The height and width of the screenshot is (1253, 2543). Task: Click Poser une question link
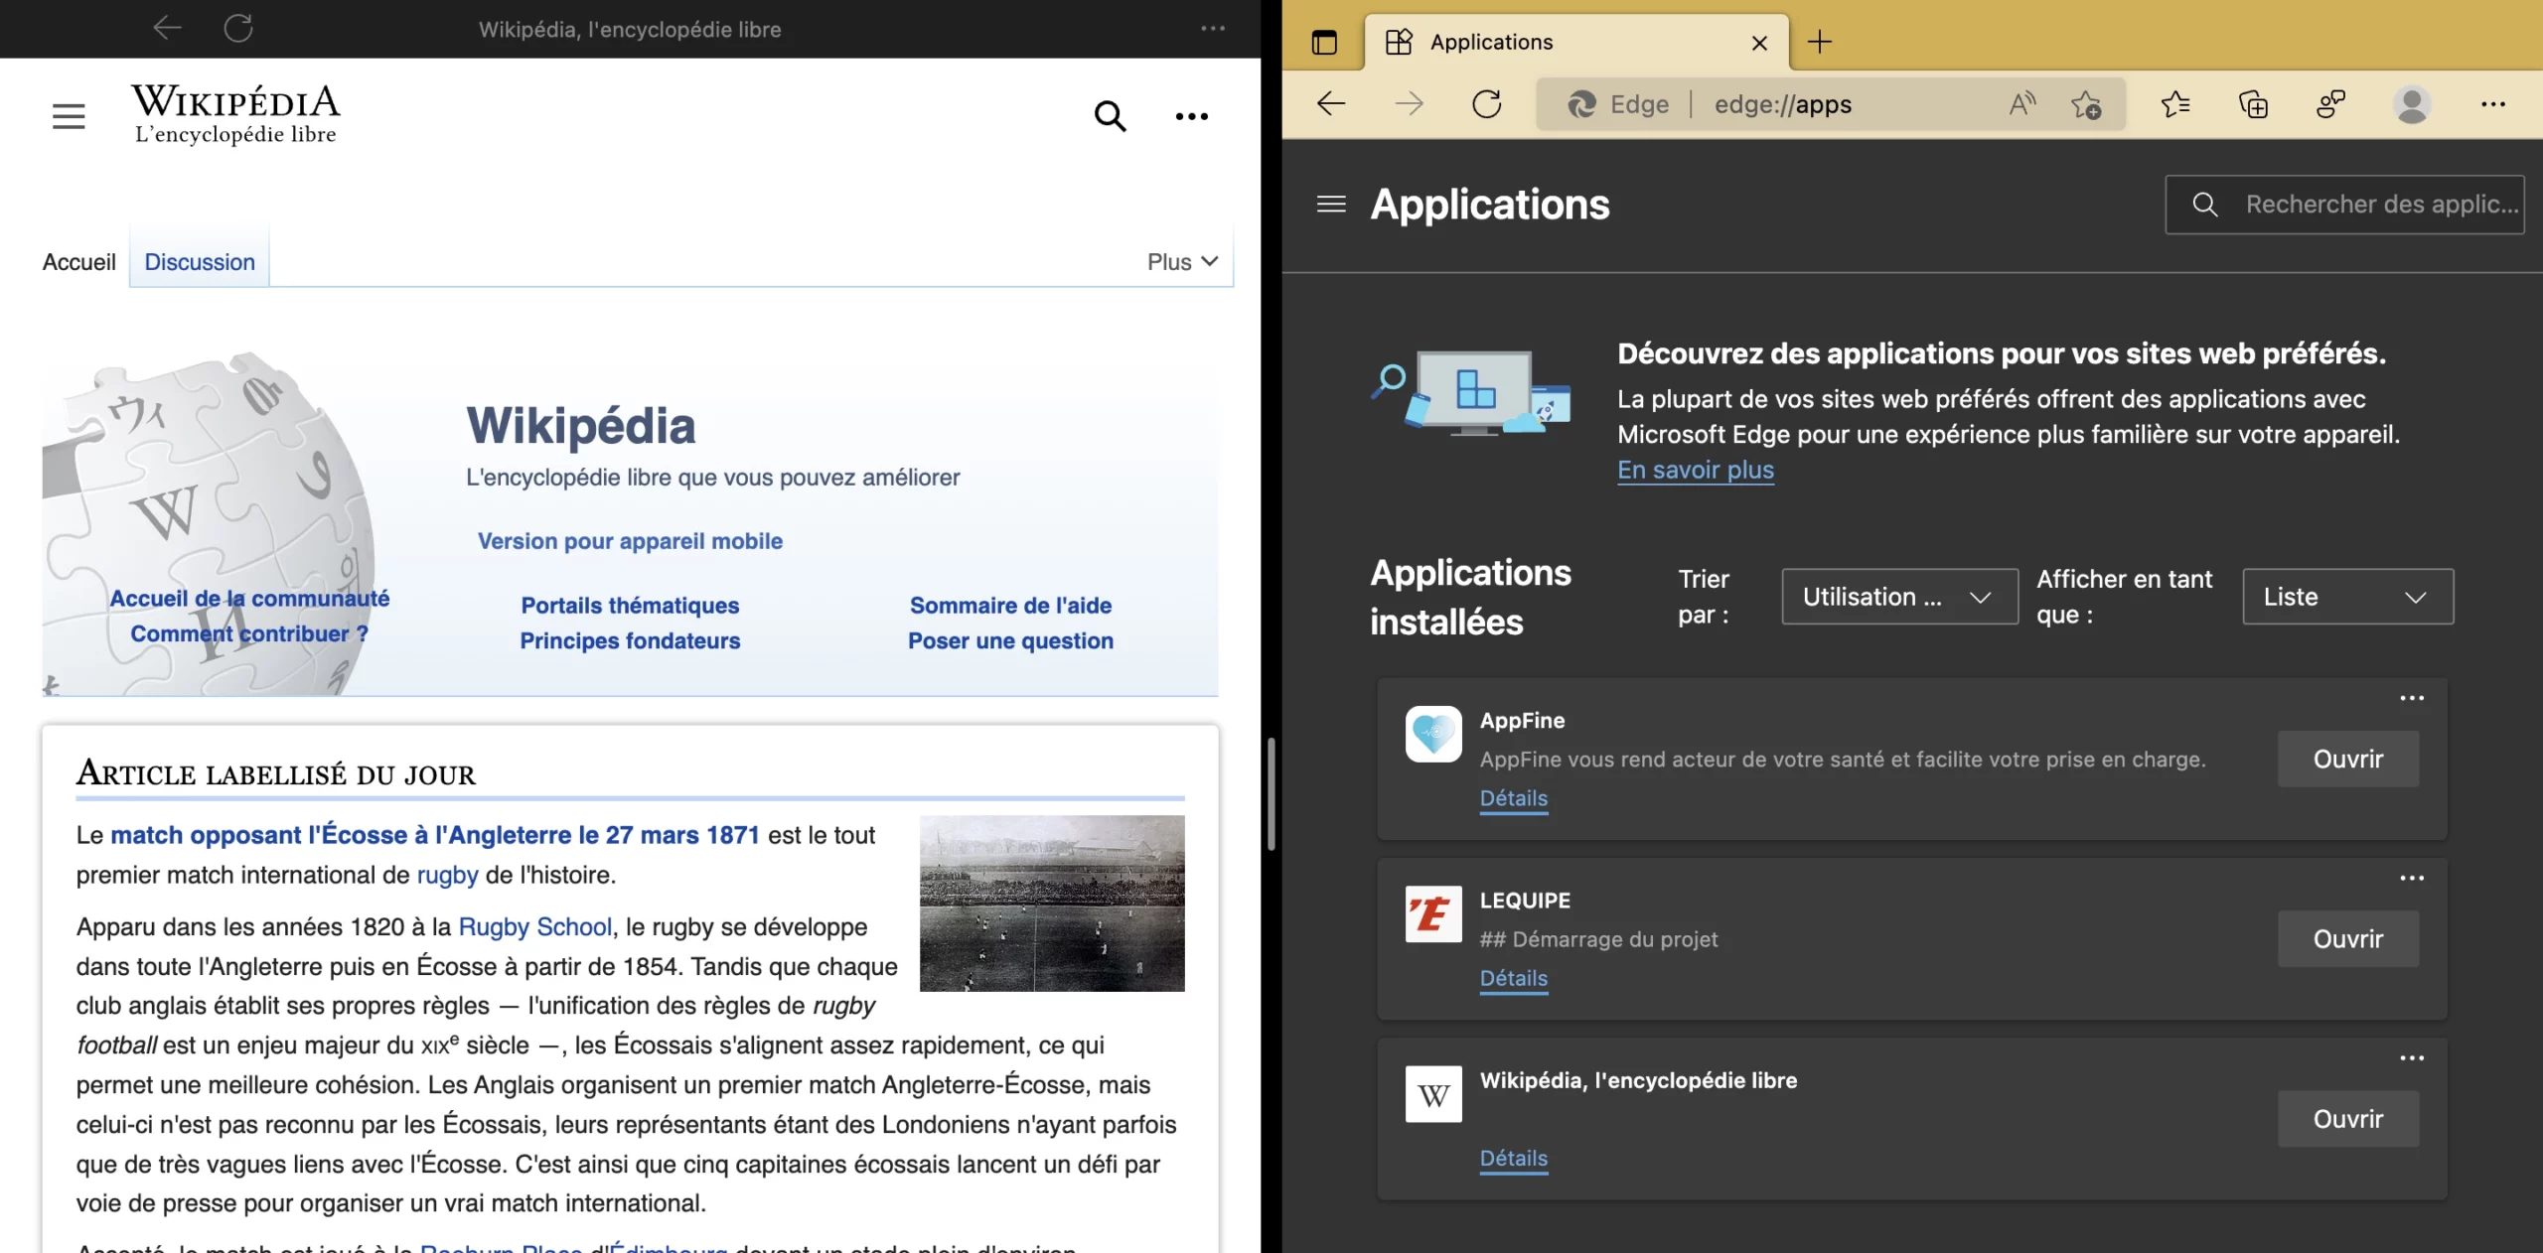(x=1010, y=641)
